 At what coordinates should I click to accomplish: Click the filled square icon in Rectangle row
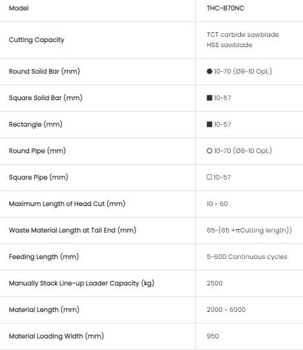pos(209,125)
